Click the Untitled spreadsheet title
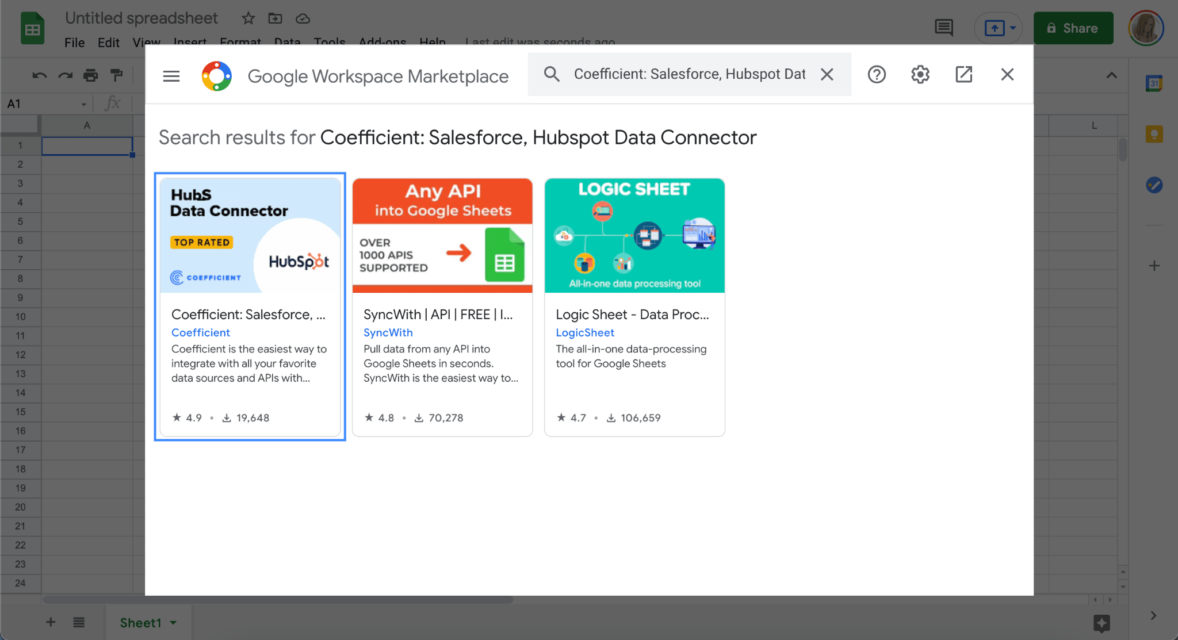 pos(141,18)
